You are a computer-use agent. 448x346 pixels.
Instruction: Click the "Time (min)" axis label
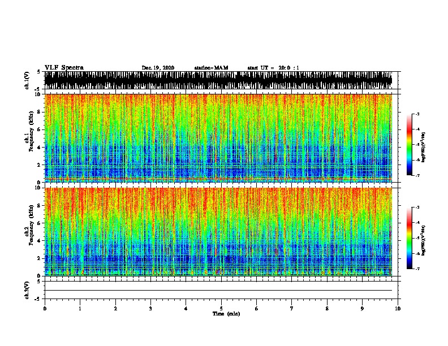pos(226,314)
